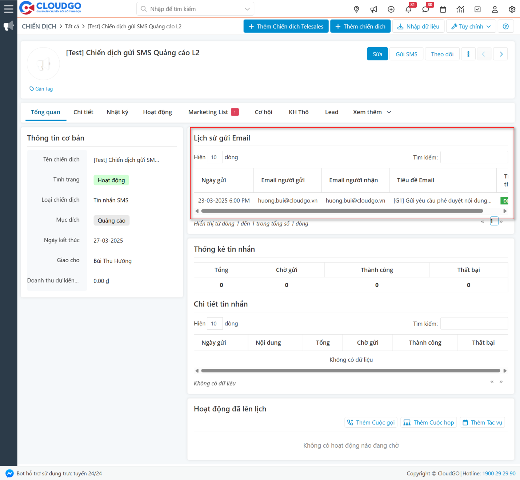
Task: Expand the Xem thêm tab menu
Action: click(372, 112)
